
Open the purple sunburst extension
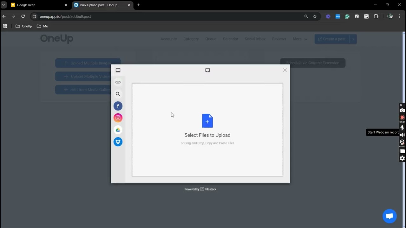coord(328,16)
